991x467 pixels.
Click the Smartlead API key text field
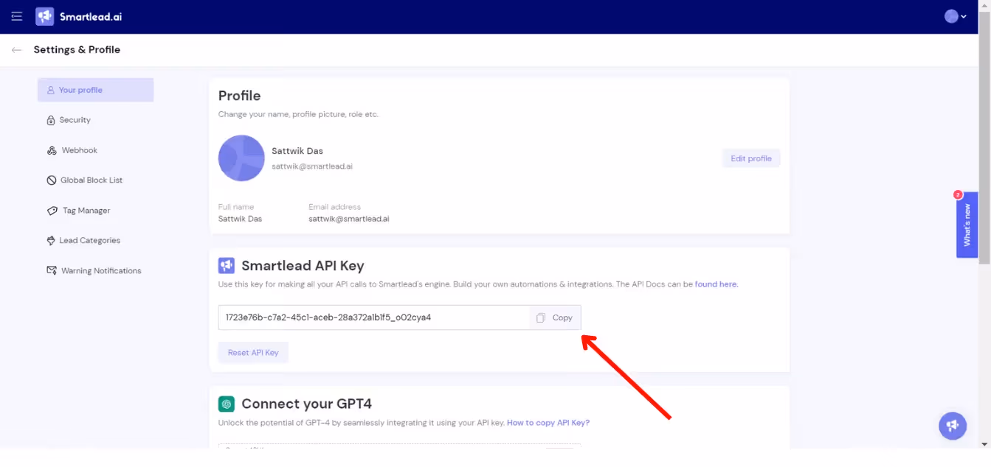point(374,317)
